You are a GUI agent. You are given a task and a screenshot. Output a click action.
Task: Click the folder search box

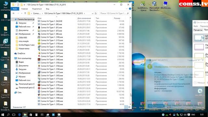pyautogui.click(x=114, y=13)
